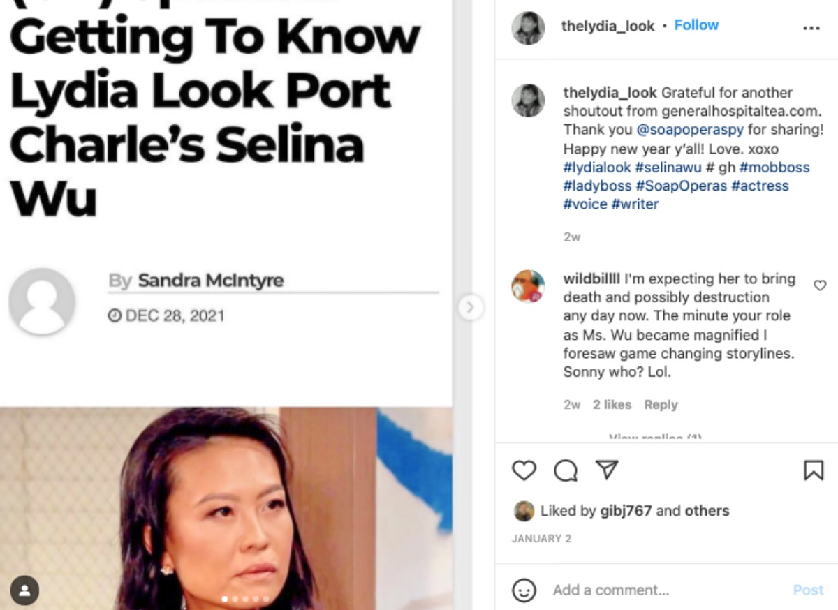Follow thelydia_look account
The height and width of the screenshot is (610, 838).
(696, 25)
